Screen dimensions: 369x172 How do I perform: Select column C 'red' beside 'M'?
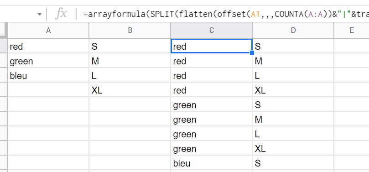[x=211, y=61]
